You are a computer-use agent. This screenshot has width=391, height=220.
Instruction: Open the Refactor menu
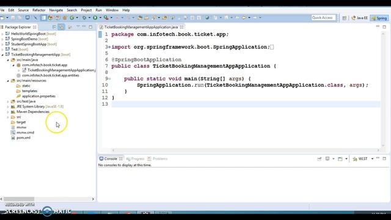[x=39, y=10]
